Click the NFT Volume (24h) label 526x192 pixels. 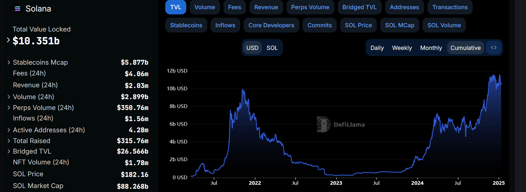point(41,162)
